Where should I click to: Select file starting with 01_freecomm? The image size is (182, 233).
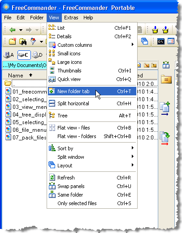coord(26,91)
